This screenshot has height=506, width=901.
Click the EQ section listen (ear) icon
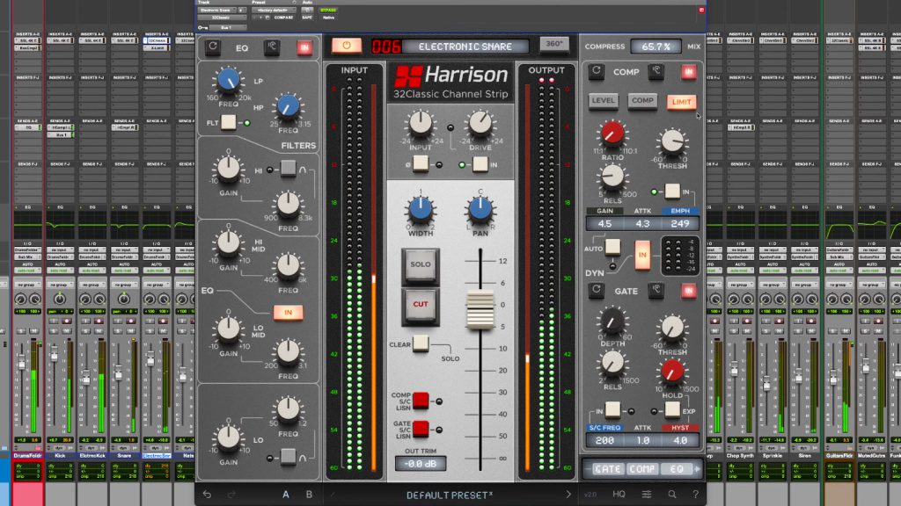pos(272,47)
